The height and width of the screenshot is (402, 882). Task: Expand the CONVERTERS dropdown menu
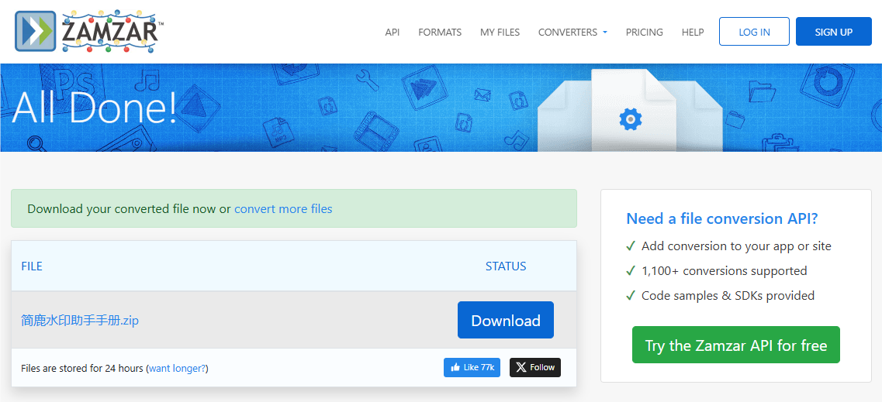tap(572, 32)
